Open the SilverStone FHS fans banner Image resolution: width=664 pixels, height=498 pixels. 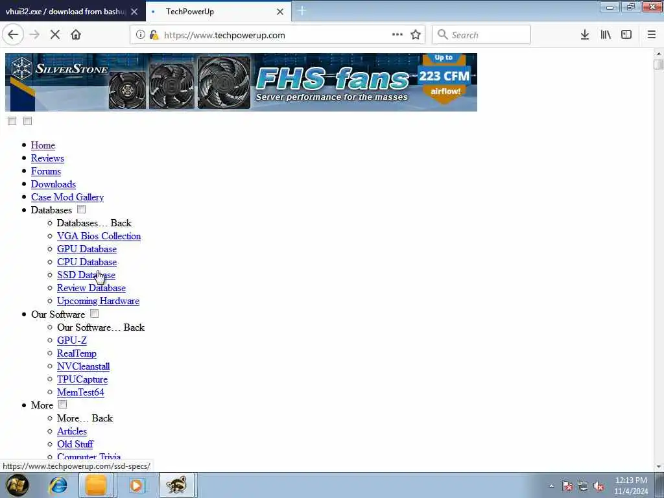click(241, 82)
